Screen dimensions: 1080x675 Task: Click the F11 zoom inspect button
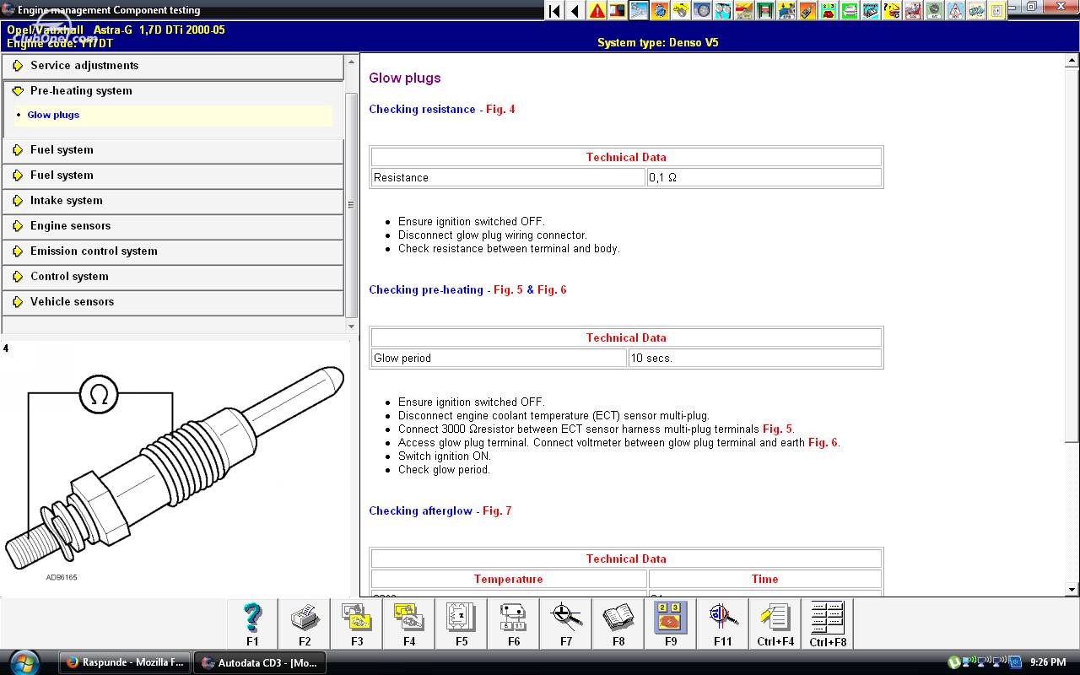pyautogui.click(x=723, y=624)
